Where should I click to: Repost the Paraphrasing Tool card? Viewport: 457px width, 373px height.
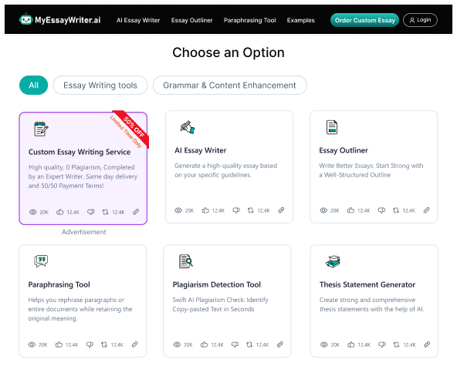click(104, 344)
